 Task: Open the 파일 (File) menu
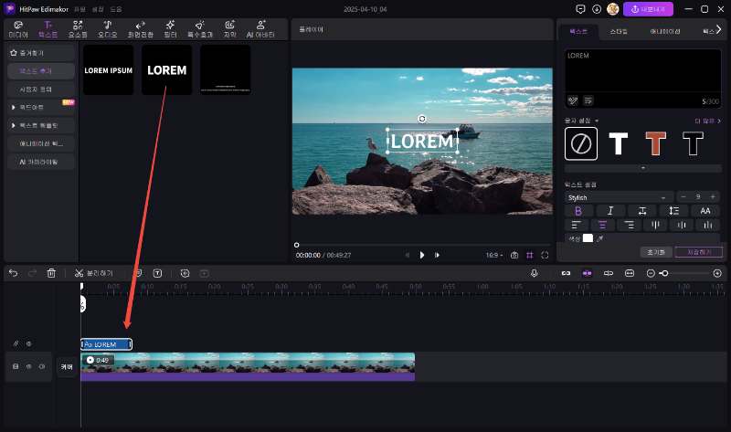point(79,8)
